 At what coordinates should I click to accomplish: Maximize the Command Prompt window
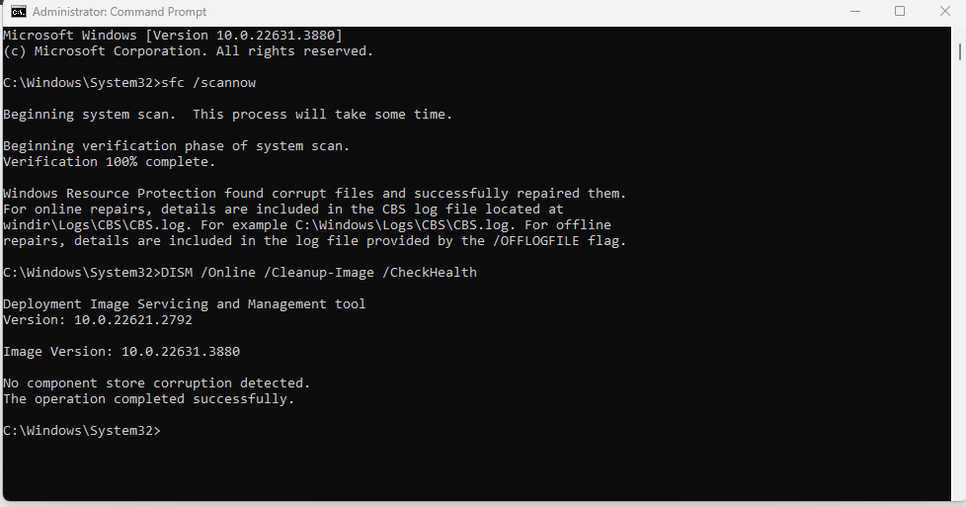[900, 12]
